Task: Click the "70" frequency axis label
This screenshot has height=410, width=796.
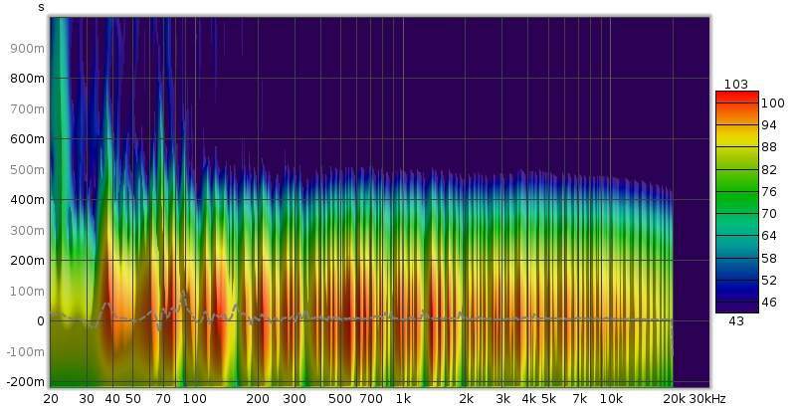Action: pos(163,399)
